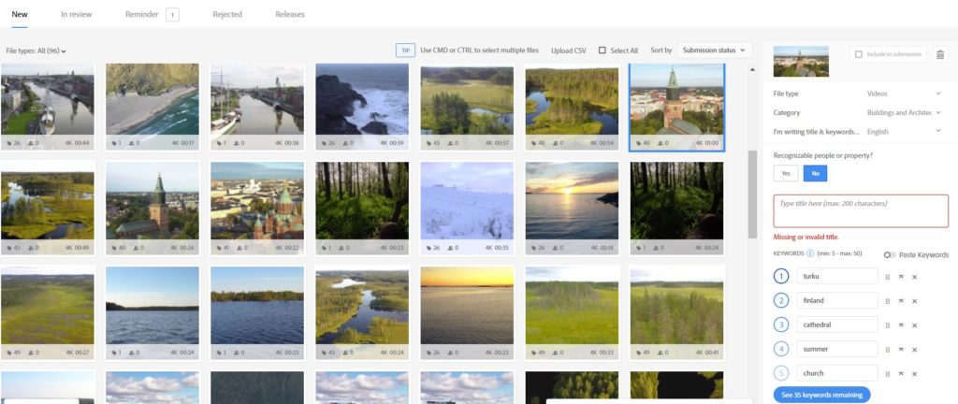Click into the title text field
The height and width of the screenshot is (404, 958).
tap(861, 211)
